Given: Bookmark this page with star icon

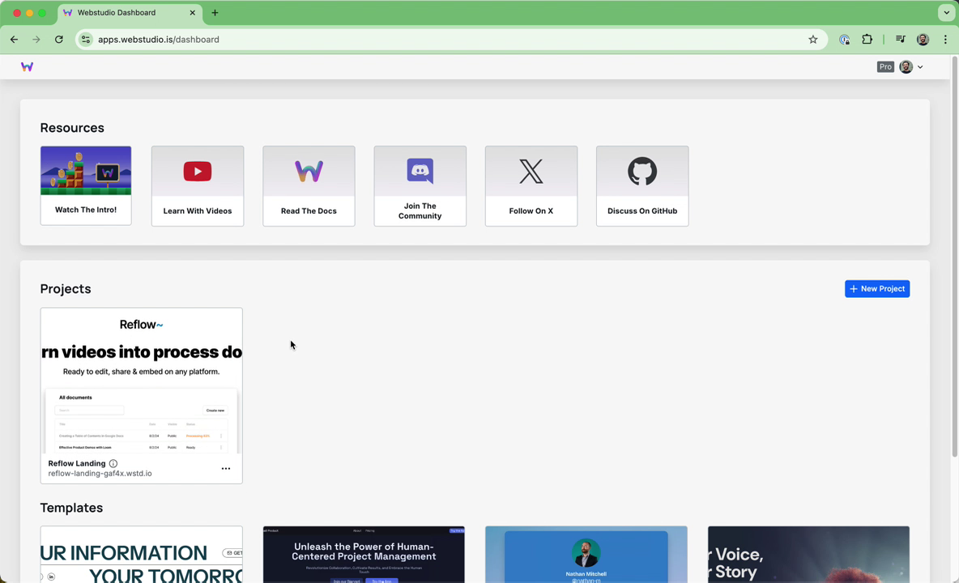Looking at the screenshot, I should (x=813, y=39).
